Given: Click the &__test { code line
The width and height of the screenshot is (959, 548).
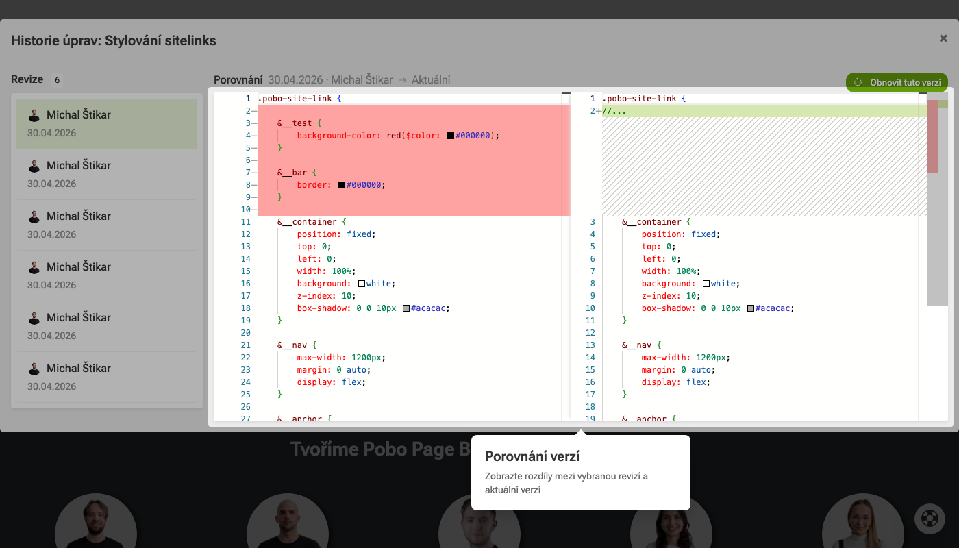Looking at the screenshot, I should pos(299,123).
